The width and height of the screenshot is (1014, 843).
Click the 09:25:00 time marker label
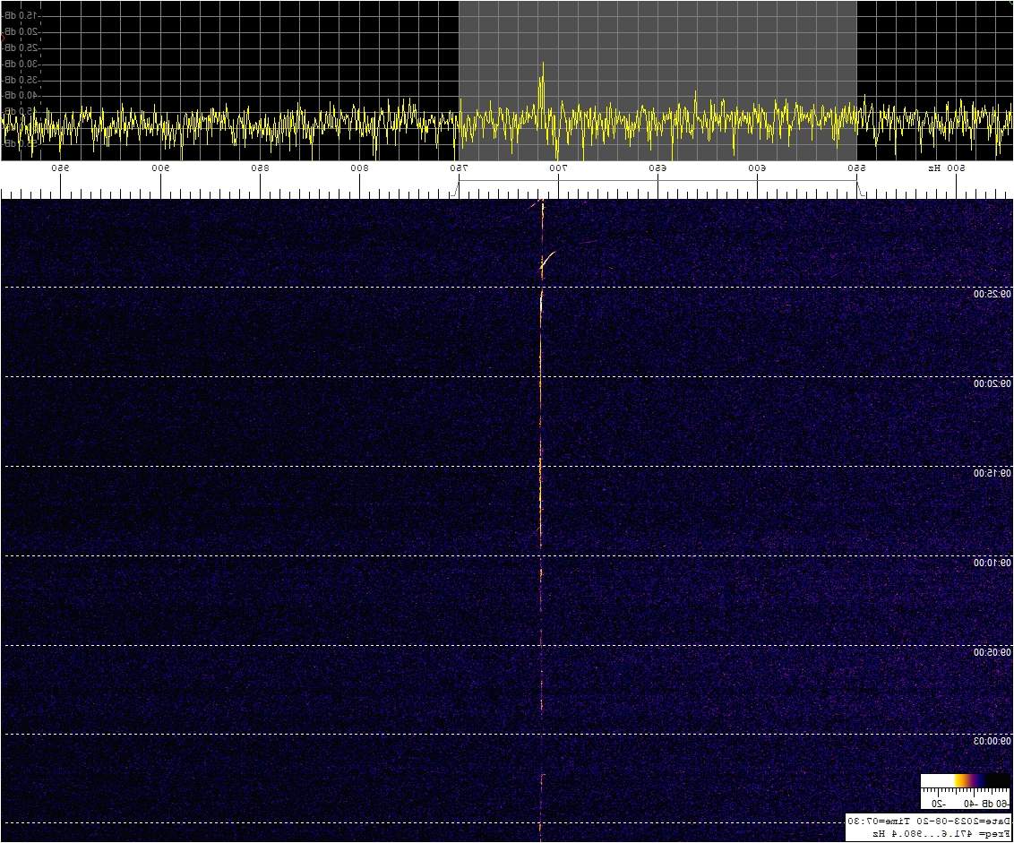click(993, 294)
